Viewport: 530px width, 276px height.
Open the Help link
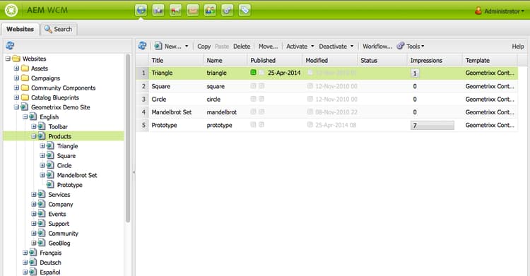point(517,47)
